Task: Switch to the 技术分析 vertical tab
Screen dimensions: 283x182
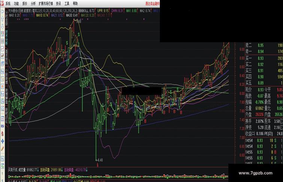Action: click(6, 38)
